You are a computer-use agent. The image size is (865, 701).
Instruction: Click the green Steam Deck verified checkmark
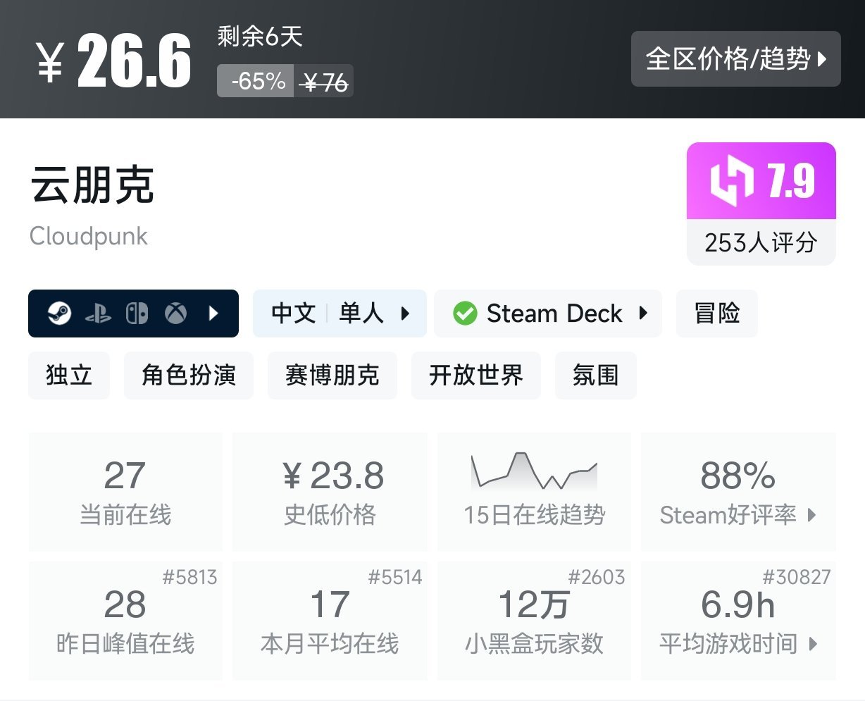[x=465, y=314]
